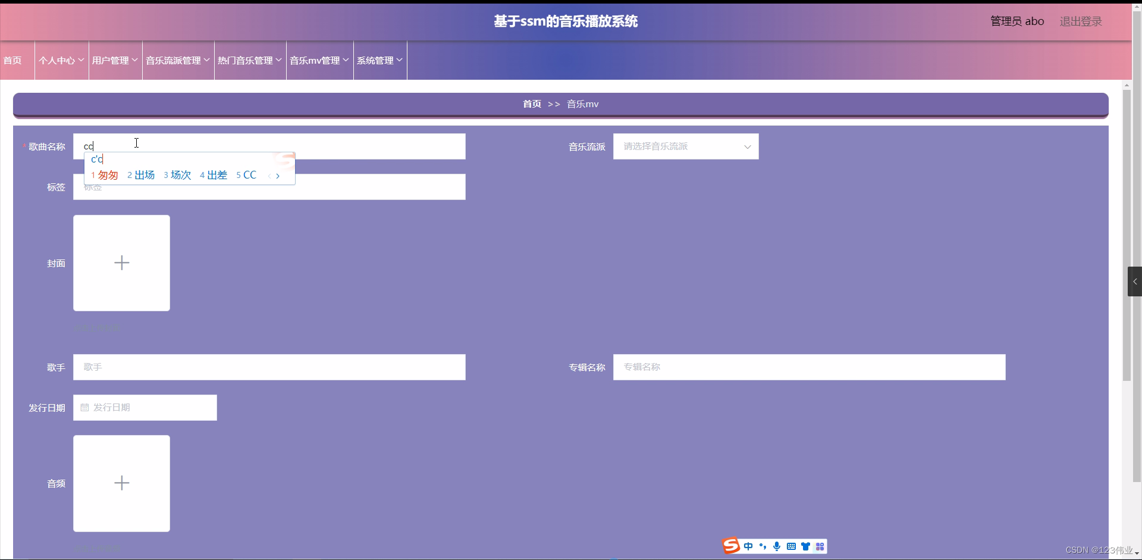Click the 首页 breadcrumb link
Screen dimensions: 1142x560
(x=531, y=104)
